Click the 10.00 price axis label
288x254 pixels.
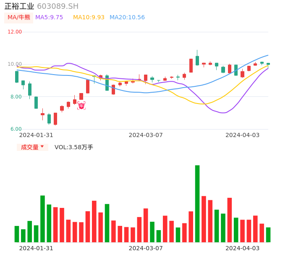tap(15, 64)
